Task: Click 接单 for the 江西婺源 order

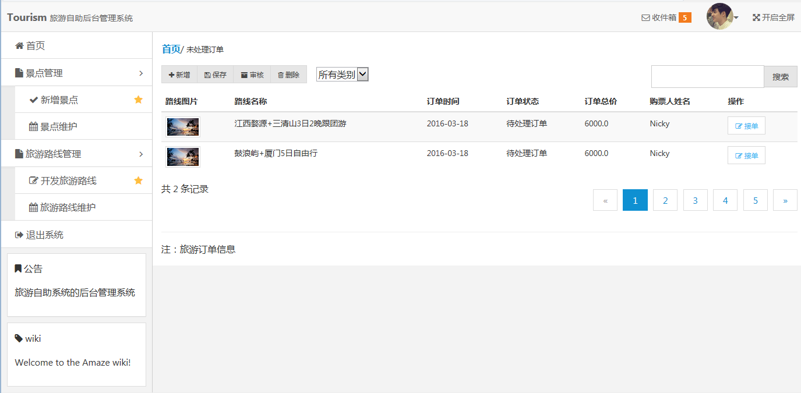Action: 746,126
